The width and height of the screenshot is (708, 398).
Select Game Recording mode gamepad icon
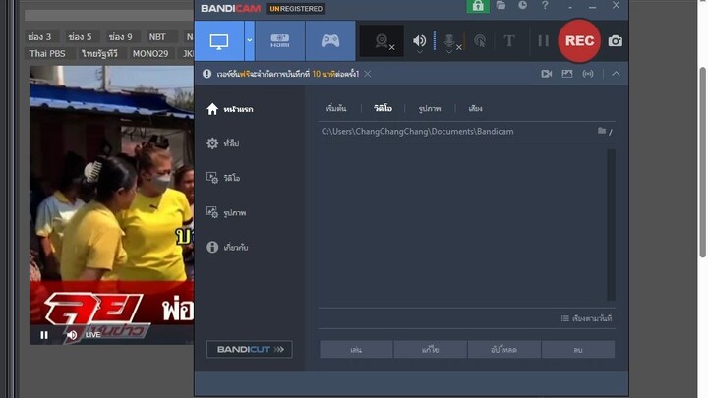pyautogui.click(x=330, y=41)
